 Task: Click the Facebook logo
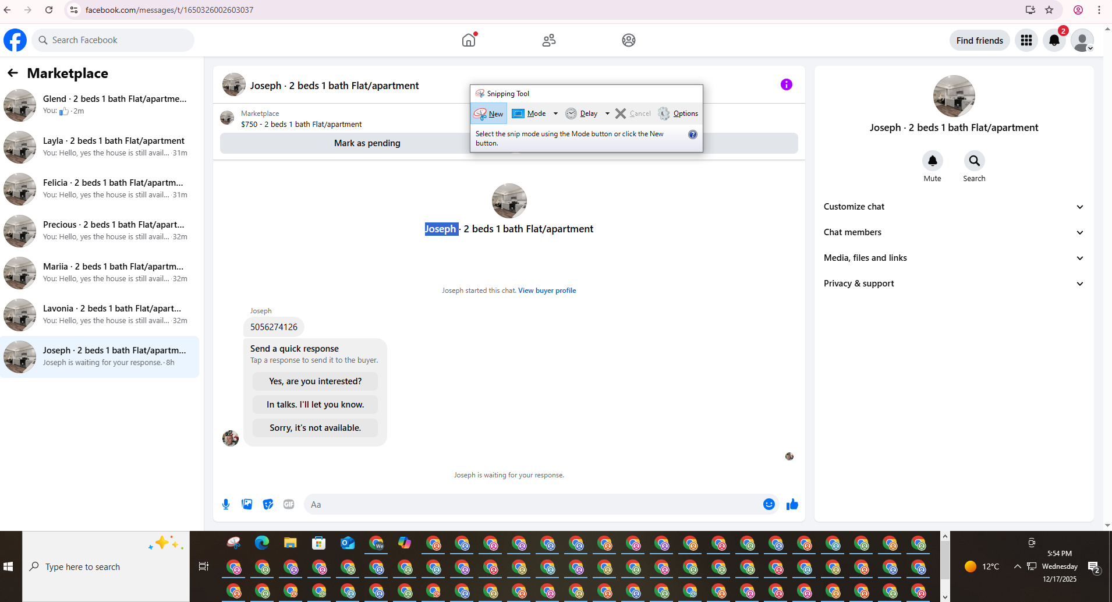coord(15,40)
